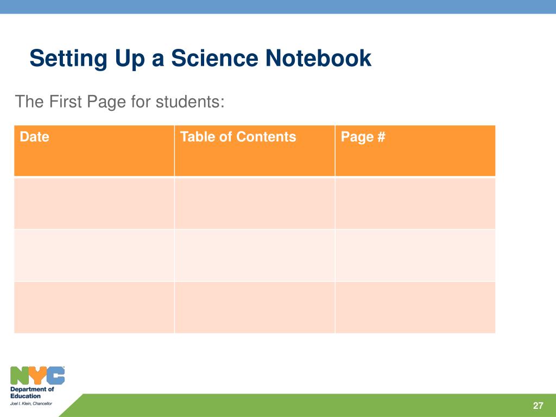556x417 pixels.
Task: Click the NYC logo icon
Action: coord(37,375)
